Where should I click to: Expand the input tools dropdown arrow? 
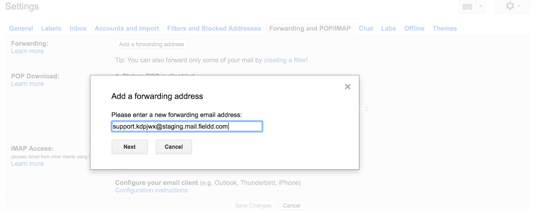pos(481,6)
